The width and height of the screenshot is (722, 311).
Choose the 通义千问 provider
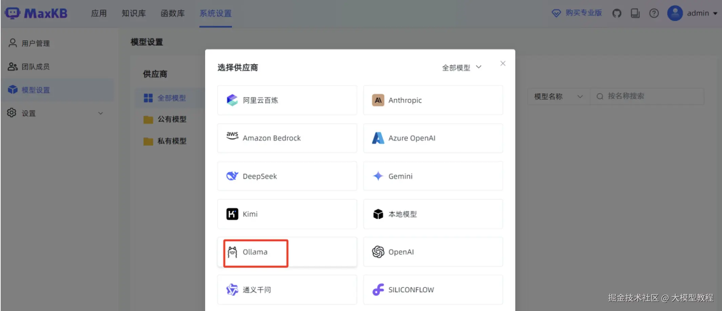click(x=287, y=290)
